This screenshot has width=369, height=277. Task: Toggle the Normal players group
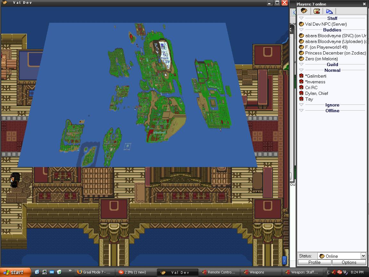[x=301, y=70]
